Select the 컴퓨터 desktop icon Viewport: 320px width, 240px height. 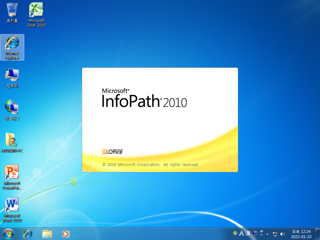click(12, 78)
